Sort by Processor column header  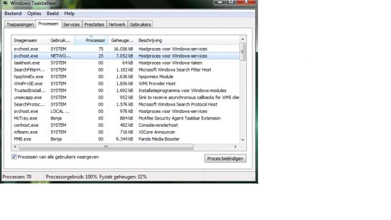pyautogui.click(x=91, y=40)
